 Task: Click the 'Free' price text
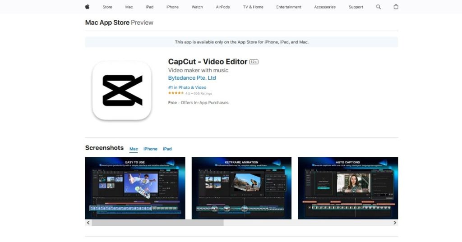coord(172,103)
